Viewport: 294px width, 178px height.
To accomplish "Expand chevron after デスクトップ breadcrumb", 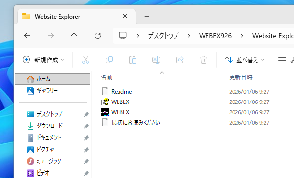I will (189, 36).
